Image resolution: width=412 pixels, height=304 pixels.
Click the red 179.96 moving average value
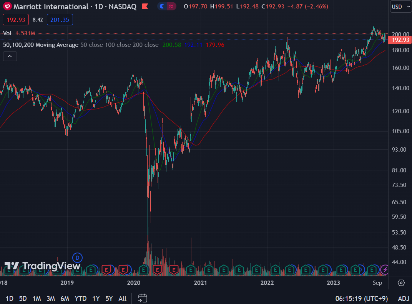[x=215, y=45]
